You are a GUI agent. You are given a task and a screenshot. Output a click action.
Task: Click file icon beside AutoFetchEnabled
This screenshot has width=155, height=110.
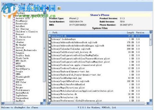coord(50,84)
